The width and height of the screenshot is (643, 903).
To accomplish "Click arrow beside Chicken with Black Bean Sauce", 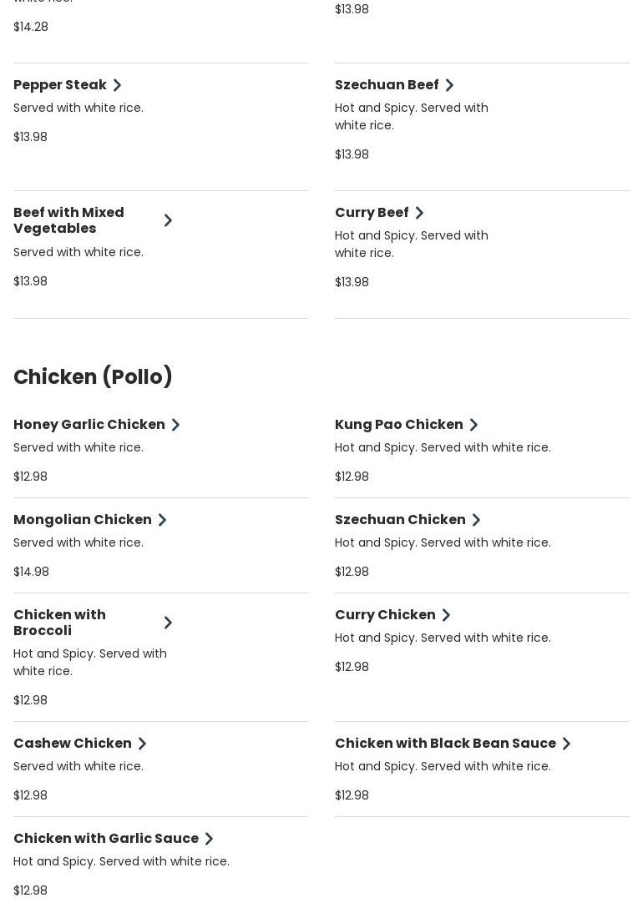I will click(566, 744).
